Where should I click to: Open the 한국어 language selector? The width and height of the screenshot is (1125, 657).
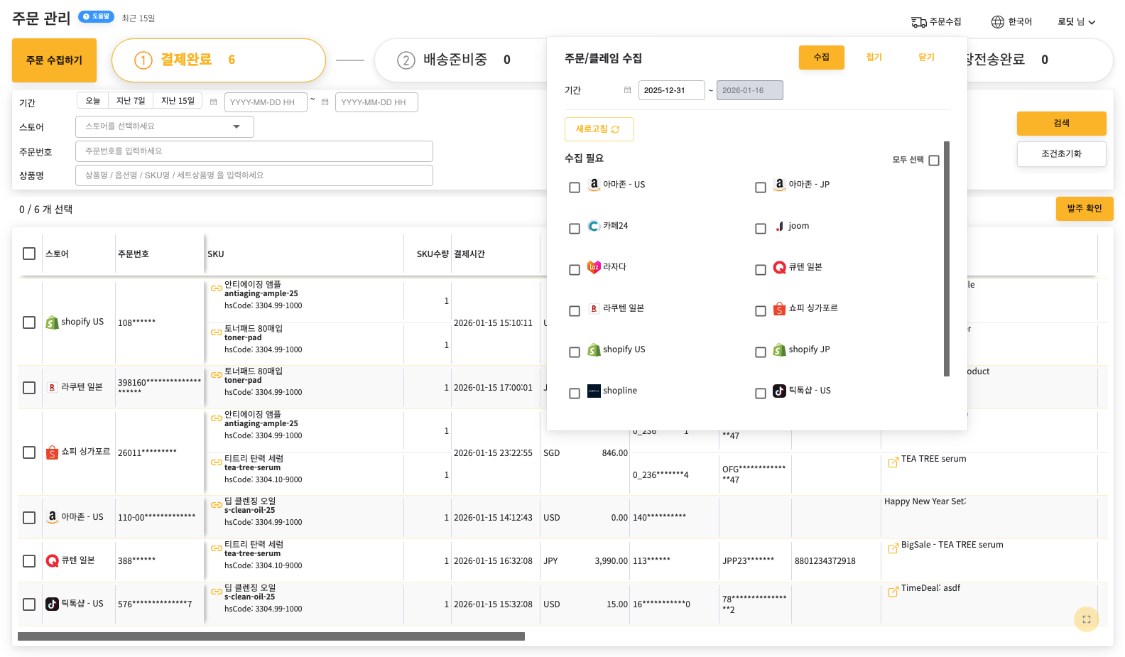(x=1012, y=22)
